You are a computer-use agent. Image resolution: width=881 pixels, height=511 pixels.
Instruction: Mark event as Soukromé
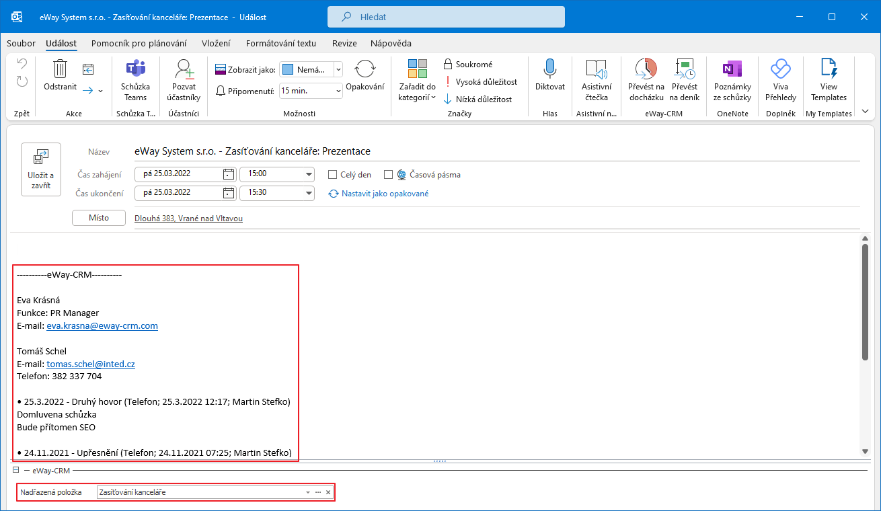(x=468, y=65)
